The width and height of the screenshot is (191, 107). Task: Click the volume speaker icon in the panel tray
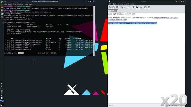(1, 84)
